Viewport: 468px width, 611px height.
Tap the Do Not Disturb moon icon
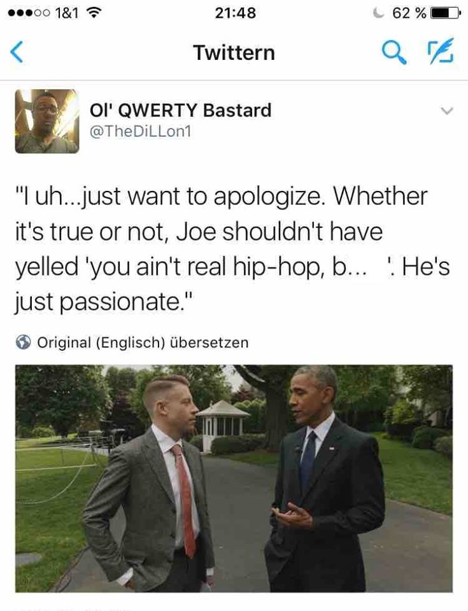[378, 13]
